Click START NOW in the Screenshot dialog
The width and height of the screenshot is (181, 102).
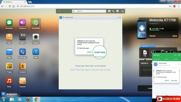click(x=100, y=52)
